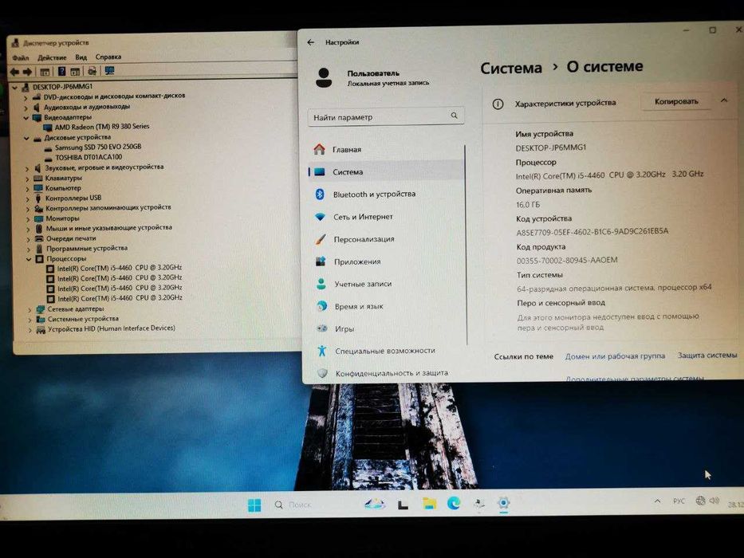Click the network globe icon in system tray
Image resolution: width=744 pixels, height=558 pixels.
(x=700, y=501)
